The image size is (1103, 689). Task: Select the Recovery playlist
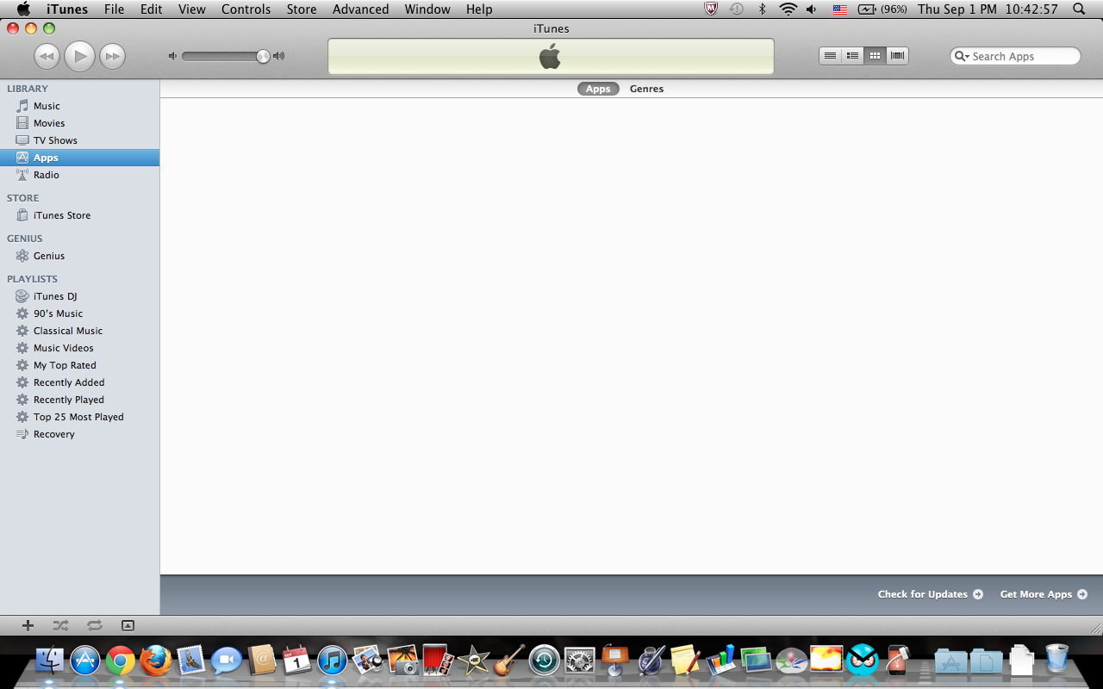pyautogui.click(x=53, y=434)
